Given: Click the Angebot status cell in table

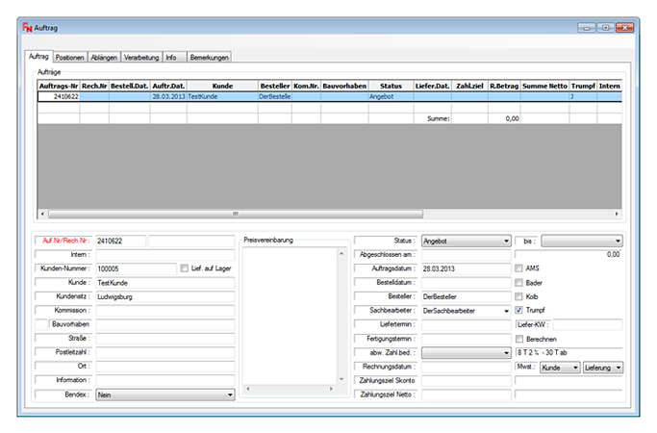Looking at the screenshot, I should coord(391,97).
